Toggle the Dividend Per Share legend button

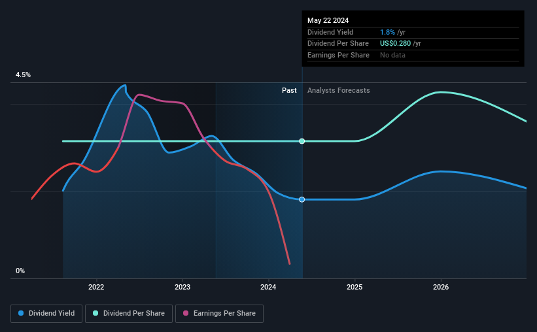coord(129,314)
